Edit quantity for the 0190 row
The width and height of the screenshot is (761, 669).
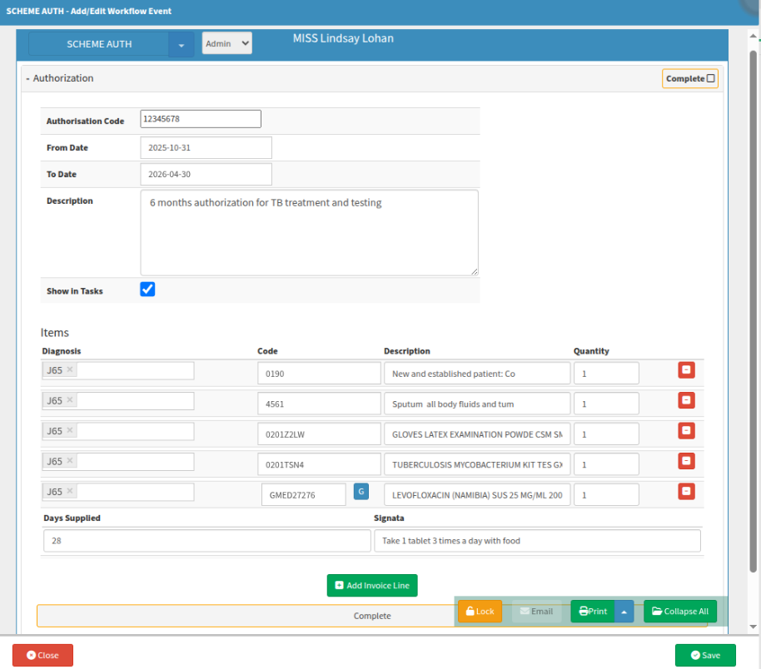(x=606, y=374)
